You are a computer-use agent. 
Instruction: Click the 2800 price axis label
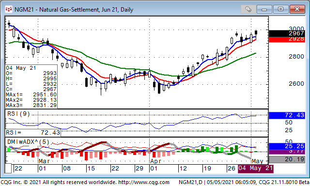[296, 57]
